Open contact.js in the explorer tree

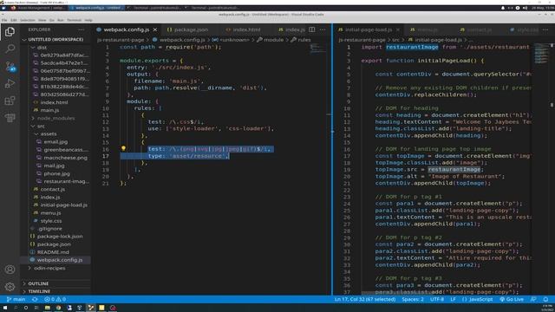pos(52,189)
